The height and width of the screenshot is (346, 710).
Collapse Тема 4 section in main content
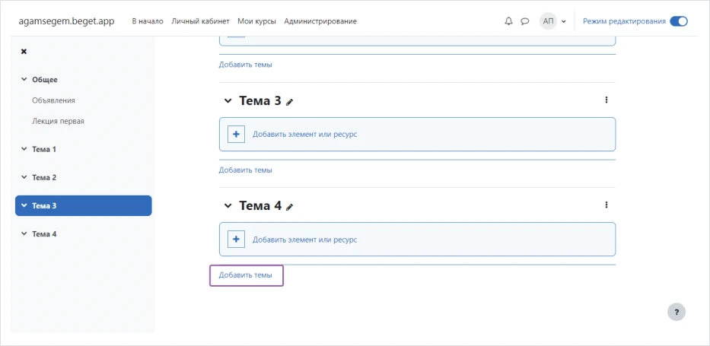228,206
